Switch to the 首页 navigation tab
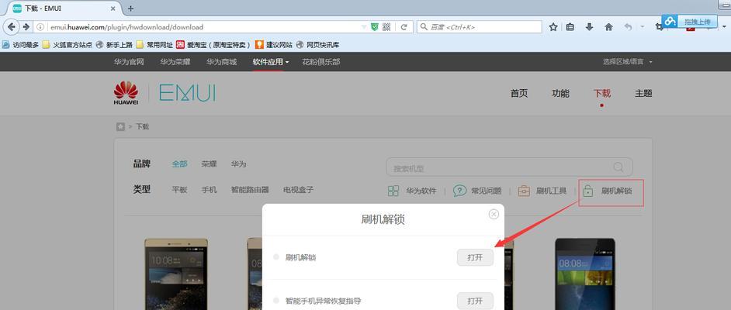 tap(519, 93)
